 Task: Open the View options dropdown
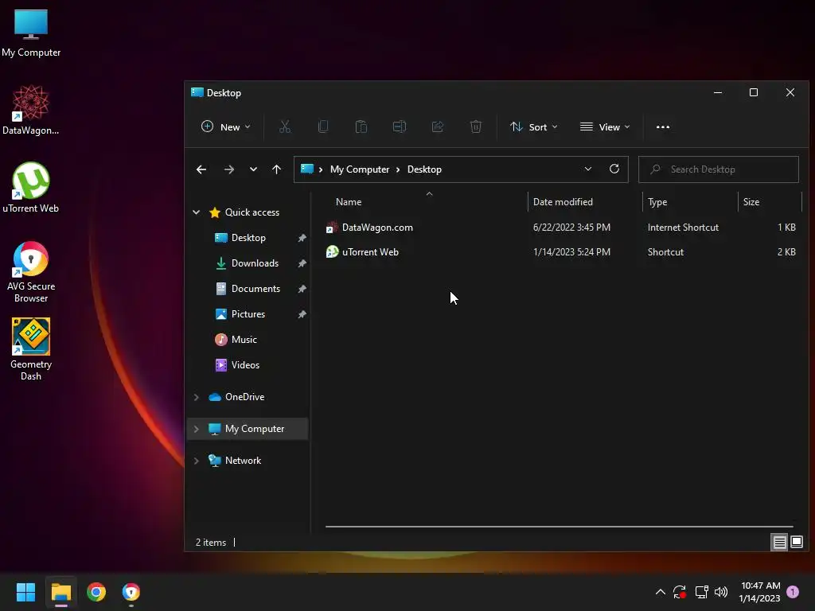coord(605,126)
